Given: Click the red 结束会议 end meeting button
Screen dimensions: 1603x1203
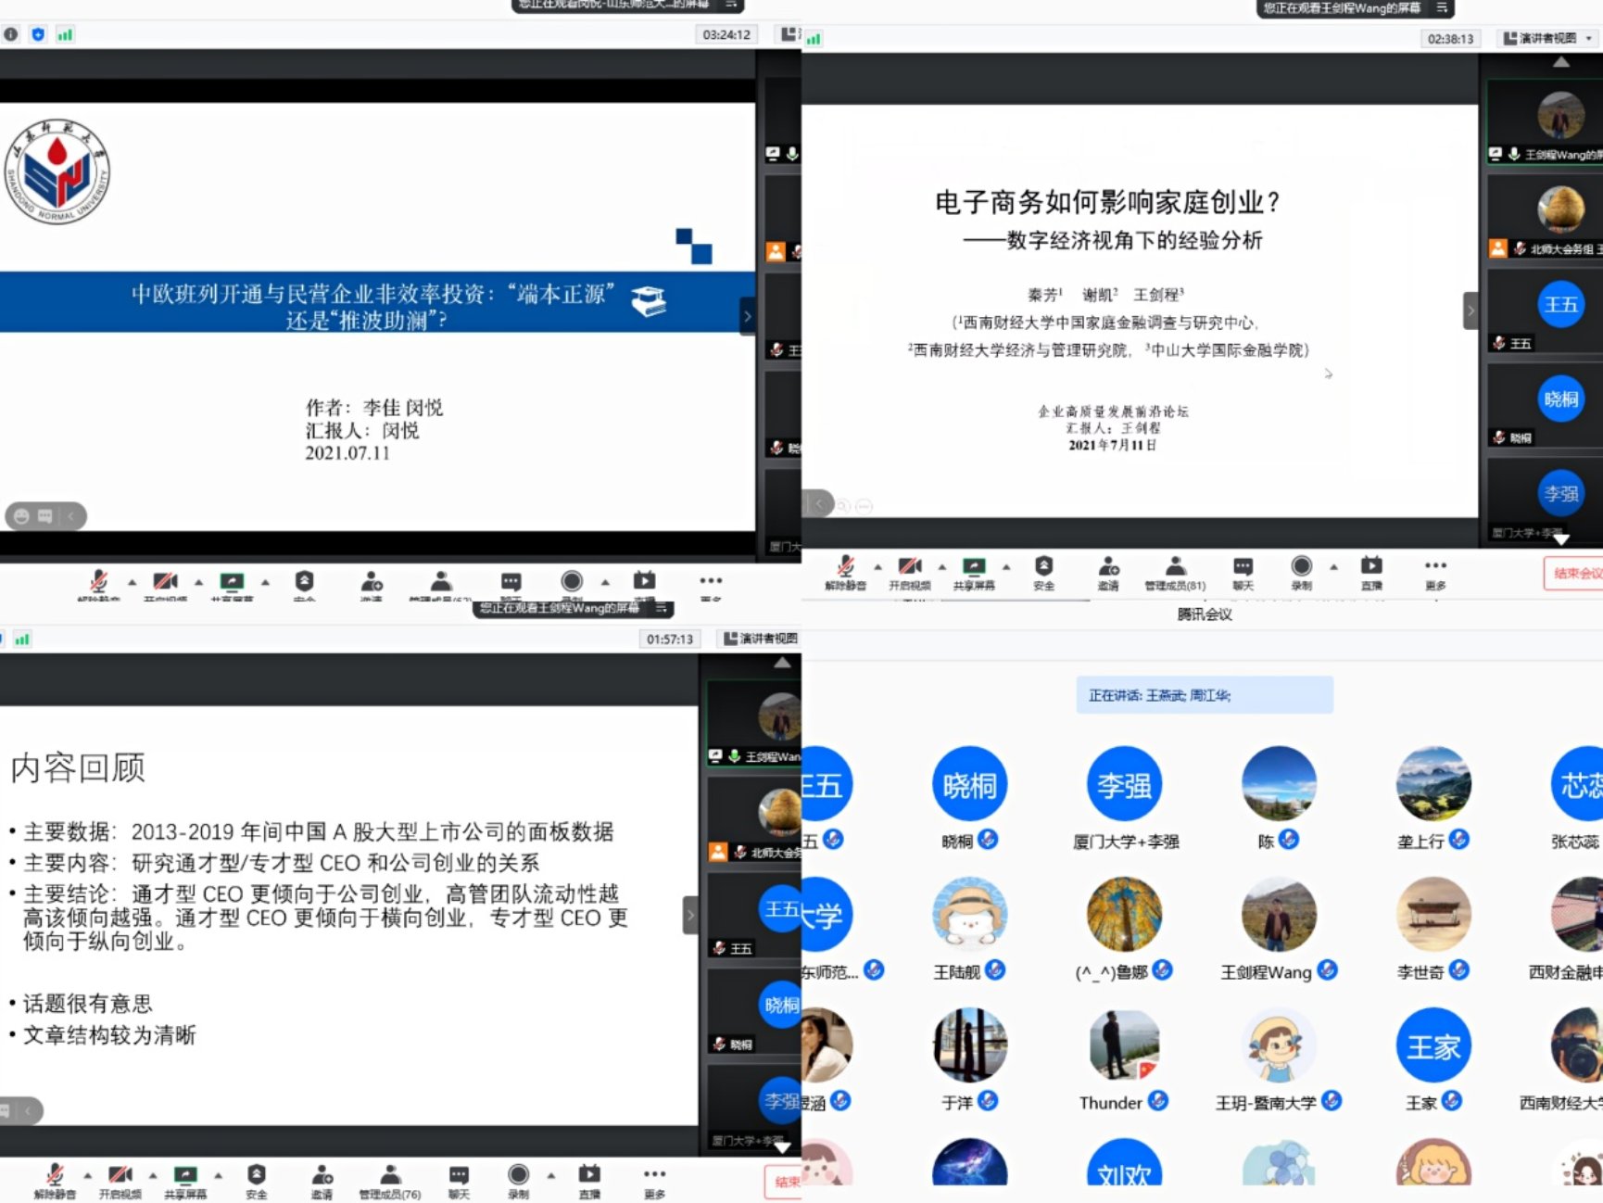Looking at the screenshot, I should (1575, 573).
